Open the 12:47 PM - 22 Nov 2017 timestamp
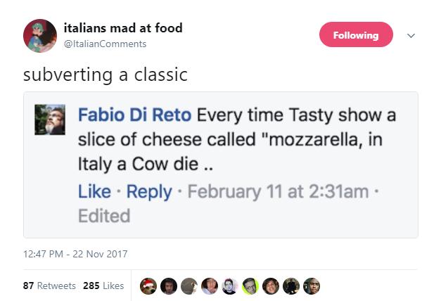This screenshot has height=301, width=441. click(x=75, y=254)
